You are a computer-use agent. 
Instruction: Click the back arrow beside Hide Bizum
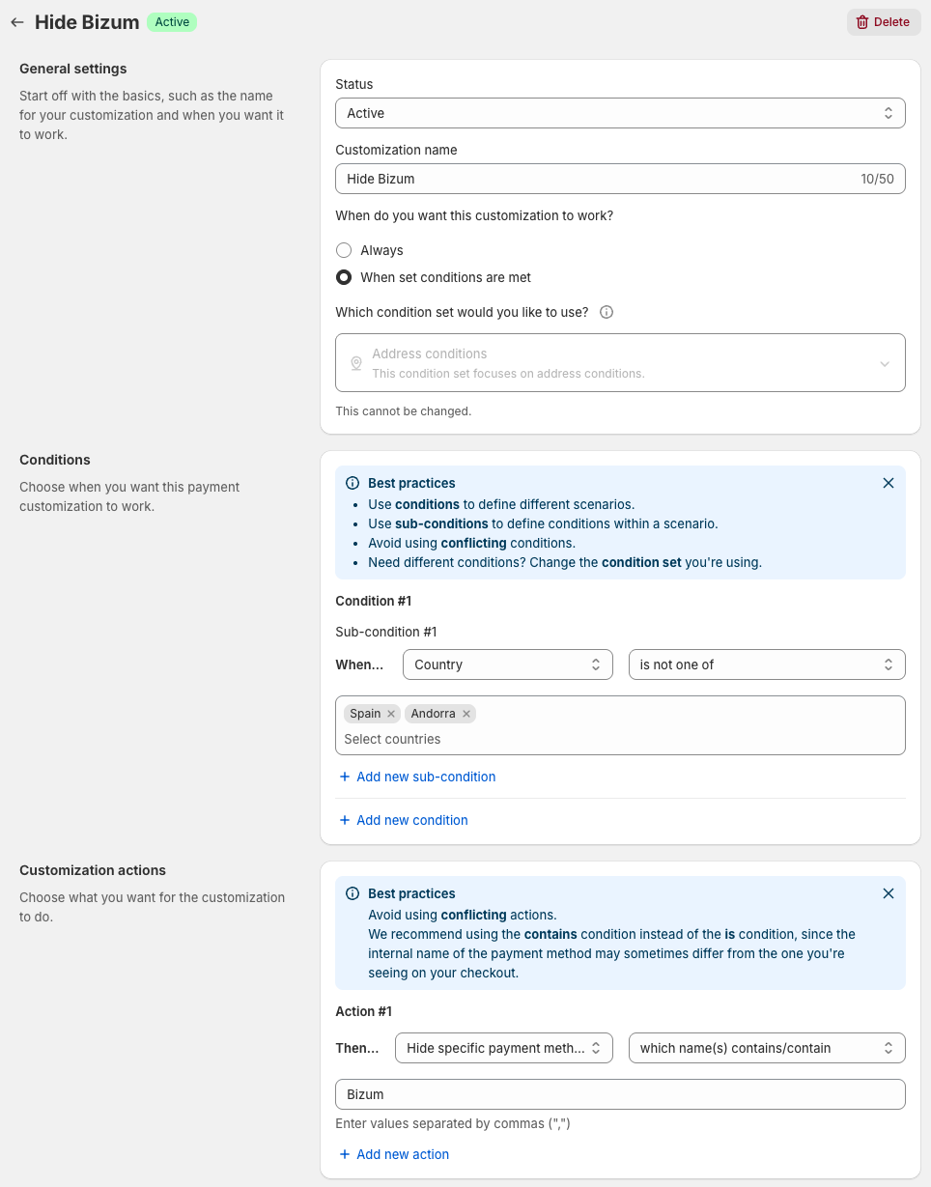tap(17, 22)
